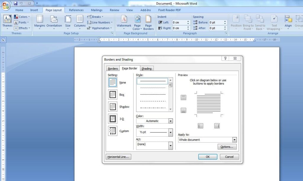Viewport: 303px width, 181px height.
Task: Switch to the Home ribbon tab
Action: point(19,10)
